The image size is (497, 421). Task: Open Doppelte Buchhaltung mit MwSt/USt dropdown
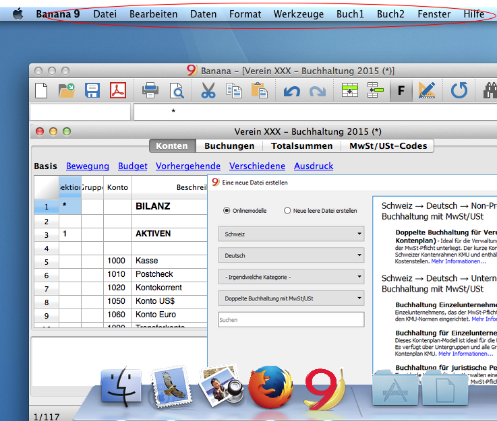[291, 298]
